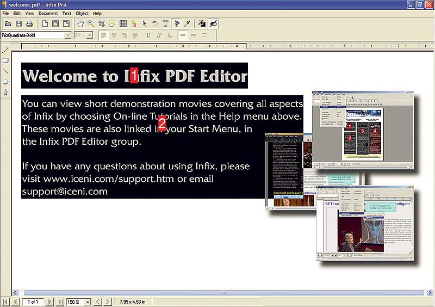435x307 pixels.
Task: Click the Open file folder icon
Action: click(x=8, y=24)
